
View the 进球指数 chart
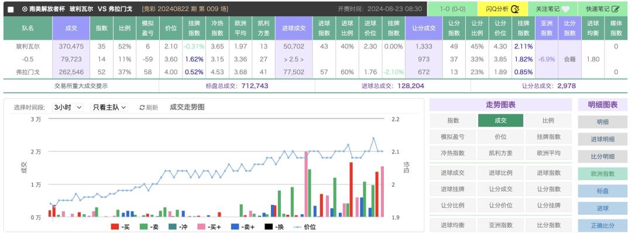548,173
